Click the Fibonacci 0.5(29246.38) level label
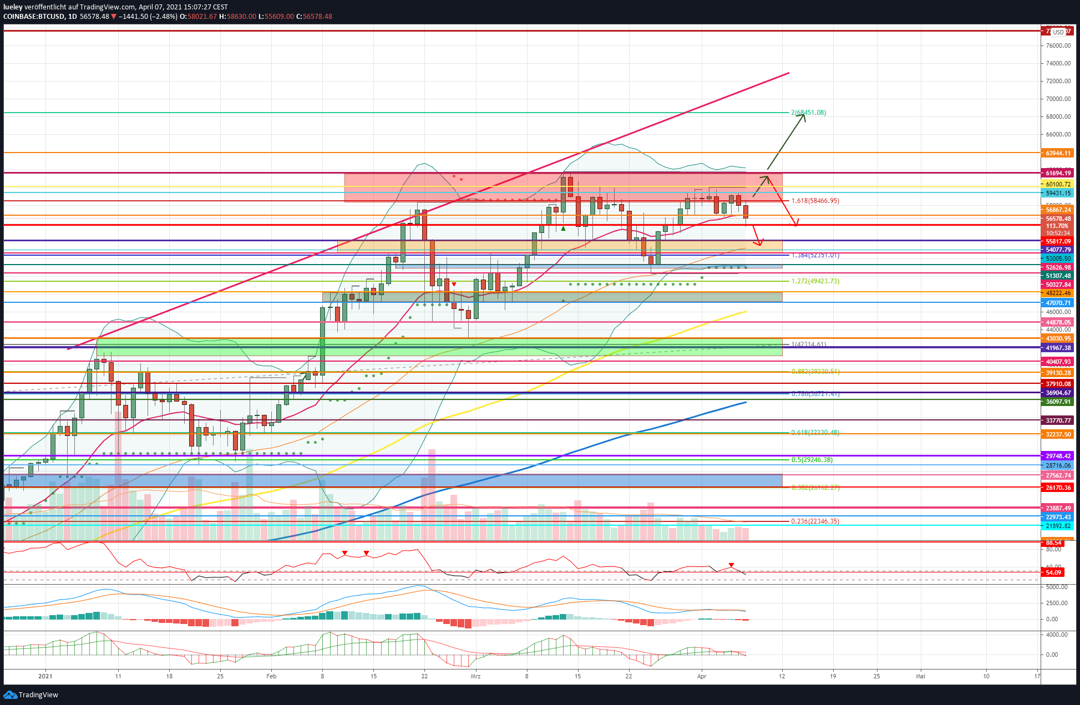1080x705 pixels. (x=812, y=460)
